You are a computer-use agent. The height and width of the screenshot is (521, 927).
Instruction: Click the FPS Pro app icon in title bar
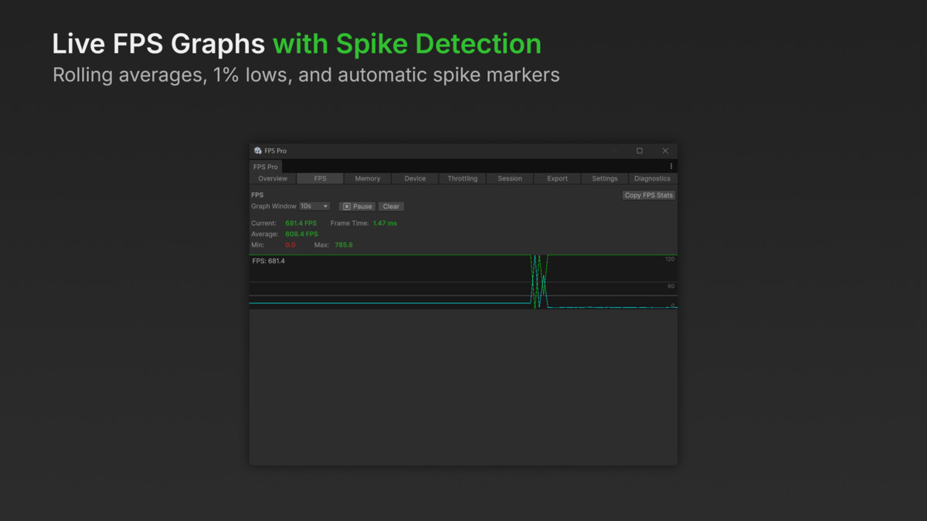pos(258,151)
